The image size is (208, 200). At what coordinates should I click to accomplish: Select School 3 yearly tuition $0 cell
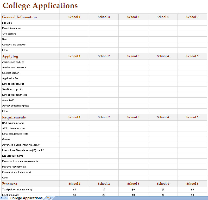pyautogui.click(x=133, y=190)
